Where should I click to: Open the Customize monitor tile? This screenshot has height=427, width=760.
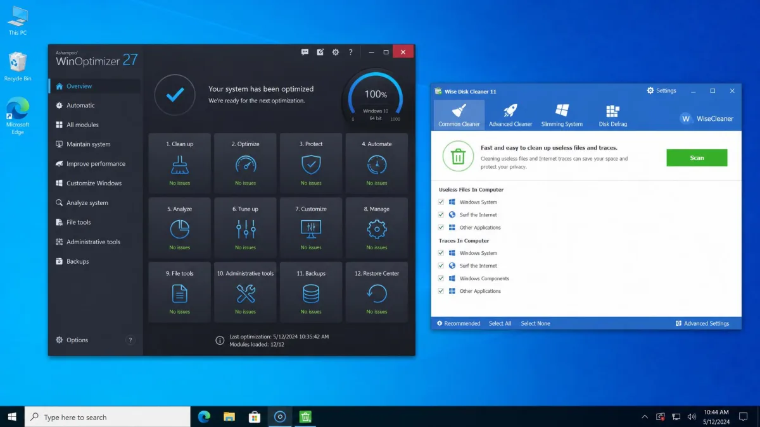311,228
